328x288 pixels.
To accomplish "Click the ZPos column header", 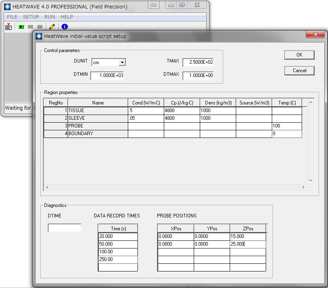I will pos(248,229).
